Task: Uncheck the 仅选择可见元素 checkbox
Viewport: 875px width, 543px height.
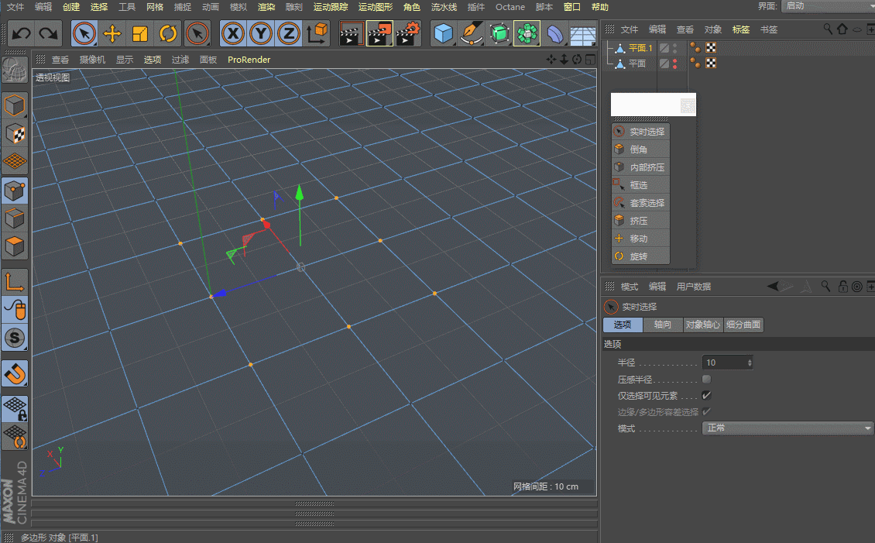Action: 706,396
